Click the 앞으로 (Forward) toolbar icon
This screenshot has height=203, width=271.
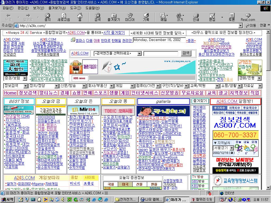(x=28, y=17)
